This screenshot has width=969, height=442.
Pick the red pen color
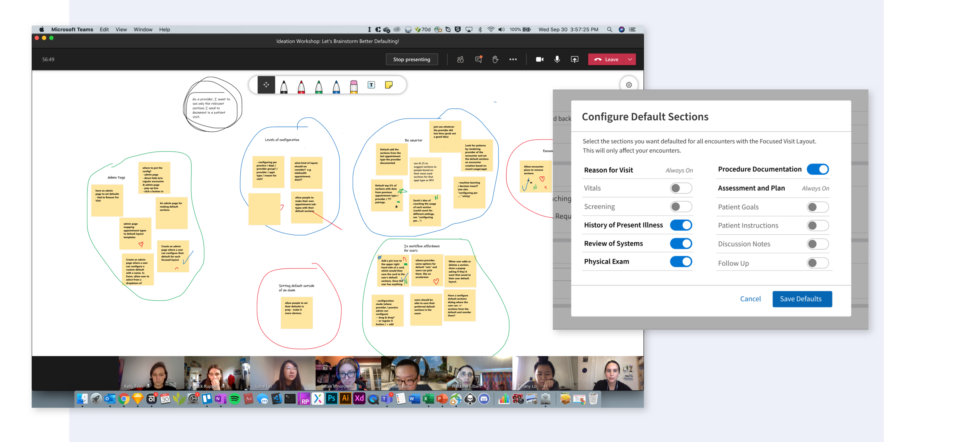(301, 86)
